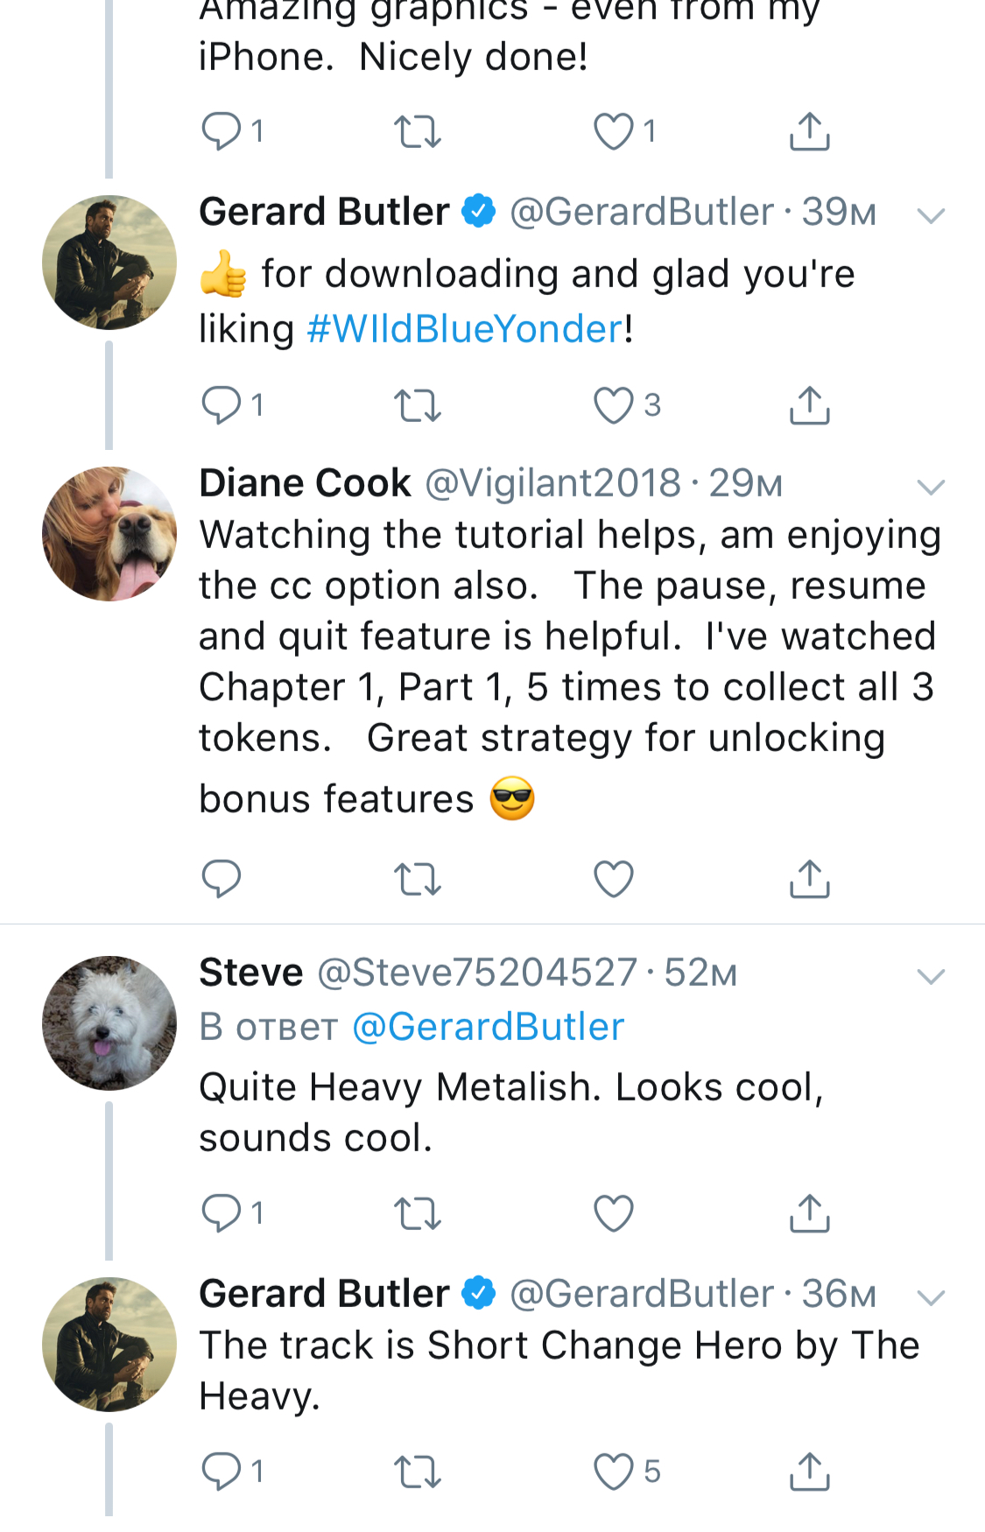Share Diane Cook's tweet
The width and height of the screenshot is (985, 1532).
pyautogui.click(x=809, y=879)
